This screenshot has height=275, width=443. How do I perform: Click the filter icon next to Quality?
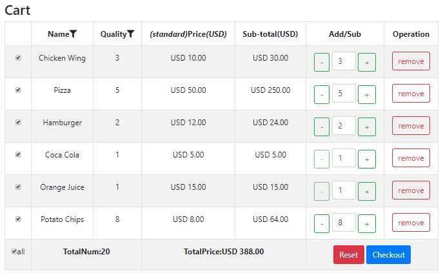coord(130,34)
